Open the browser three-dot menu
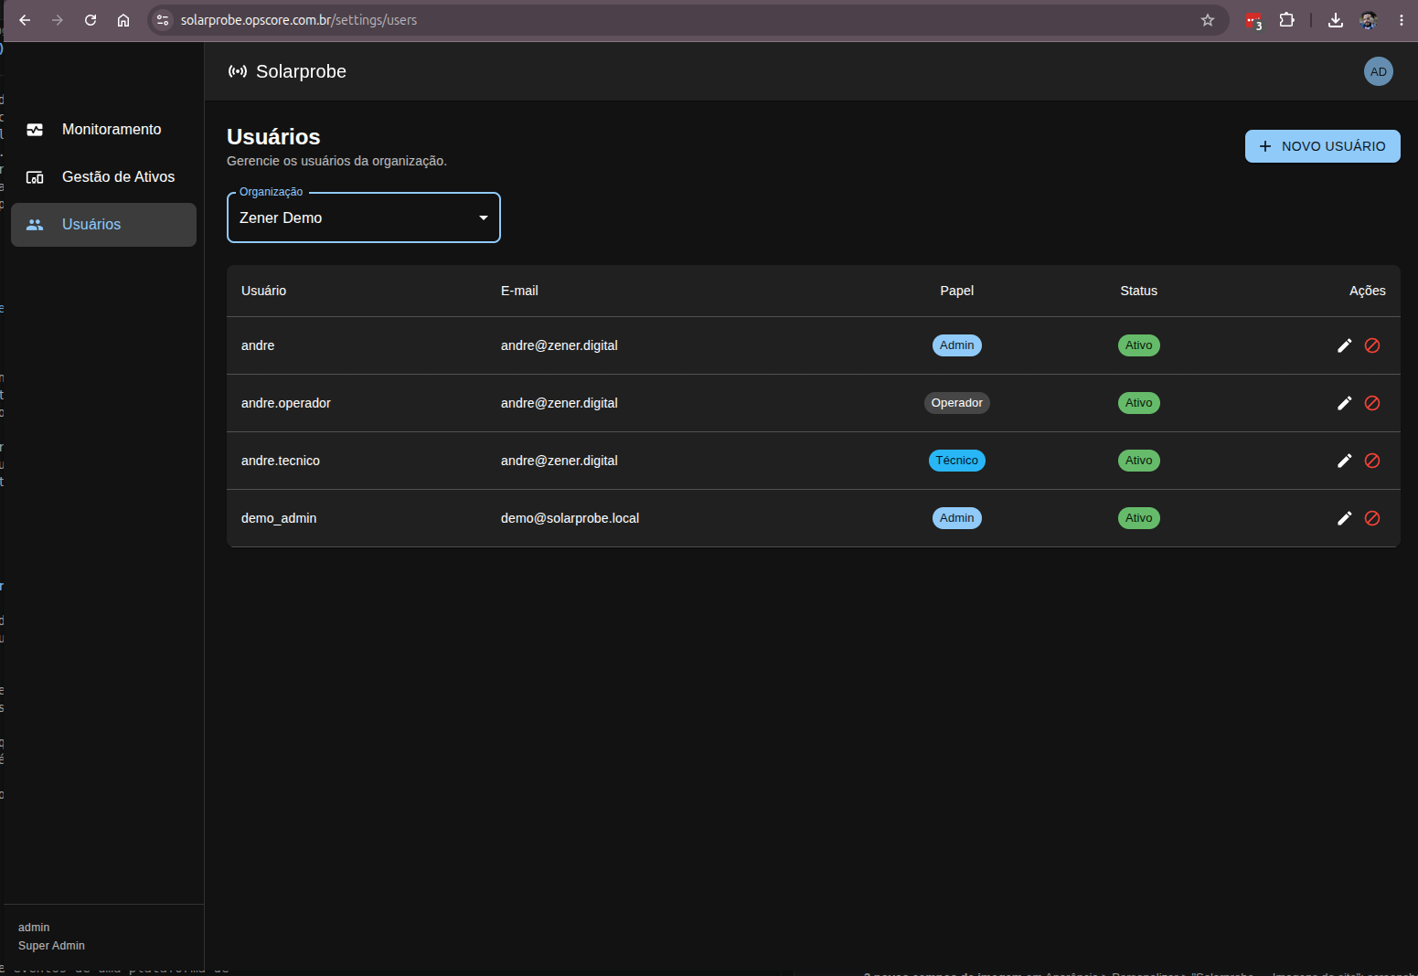This screenshot has width=1418, height=976. tap(1402, 20)
